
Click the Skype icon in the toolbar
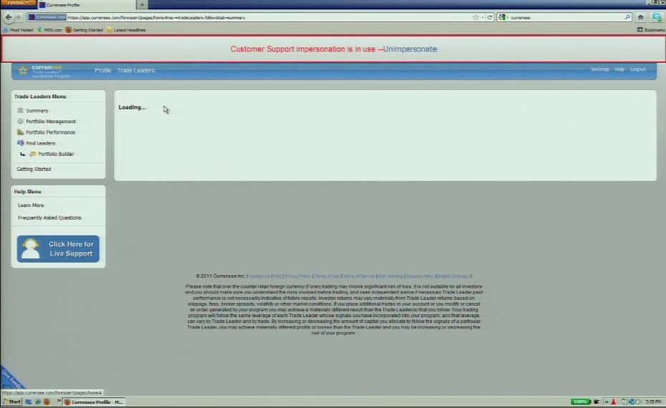click(x=657, y=17)
